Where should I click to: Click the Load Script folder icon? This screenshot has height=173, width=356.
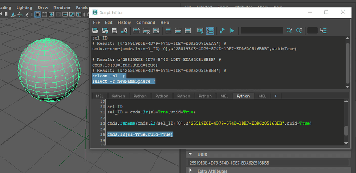[95, 30]
